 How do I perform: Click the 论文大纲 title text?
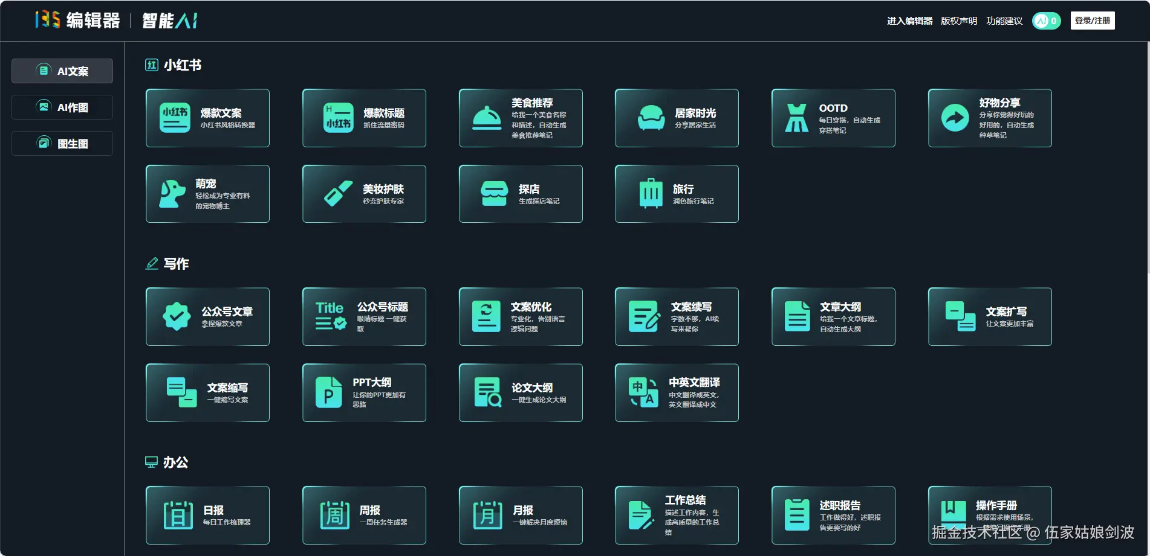532,388
